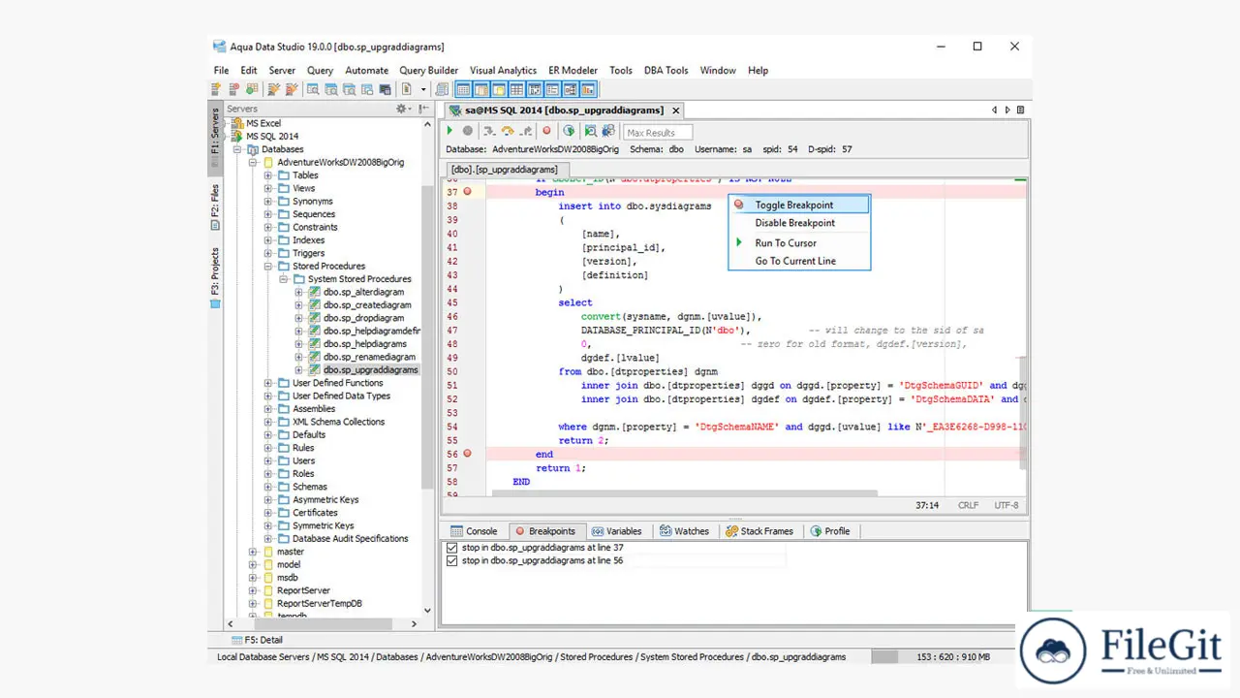Image resolution: width=1240 pixels, height=698 pixels.
Task: Switch to the Profile tab
Action: 831,531
